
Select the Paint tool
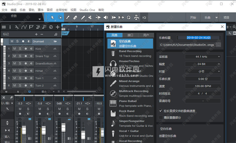[x=83, y=18]
